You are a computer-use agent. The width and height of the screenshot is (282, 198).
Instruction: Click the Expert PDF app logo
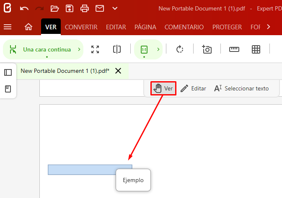(x=8, y=8)
